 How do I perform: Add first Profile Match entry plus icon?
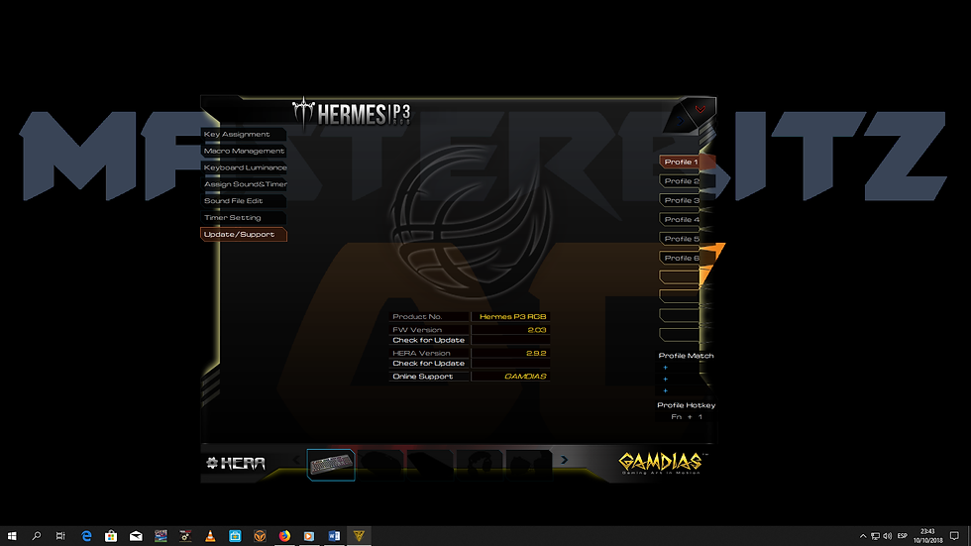pos(665,368)
